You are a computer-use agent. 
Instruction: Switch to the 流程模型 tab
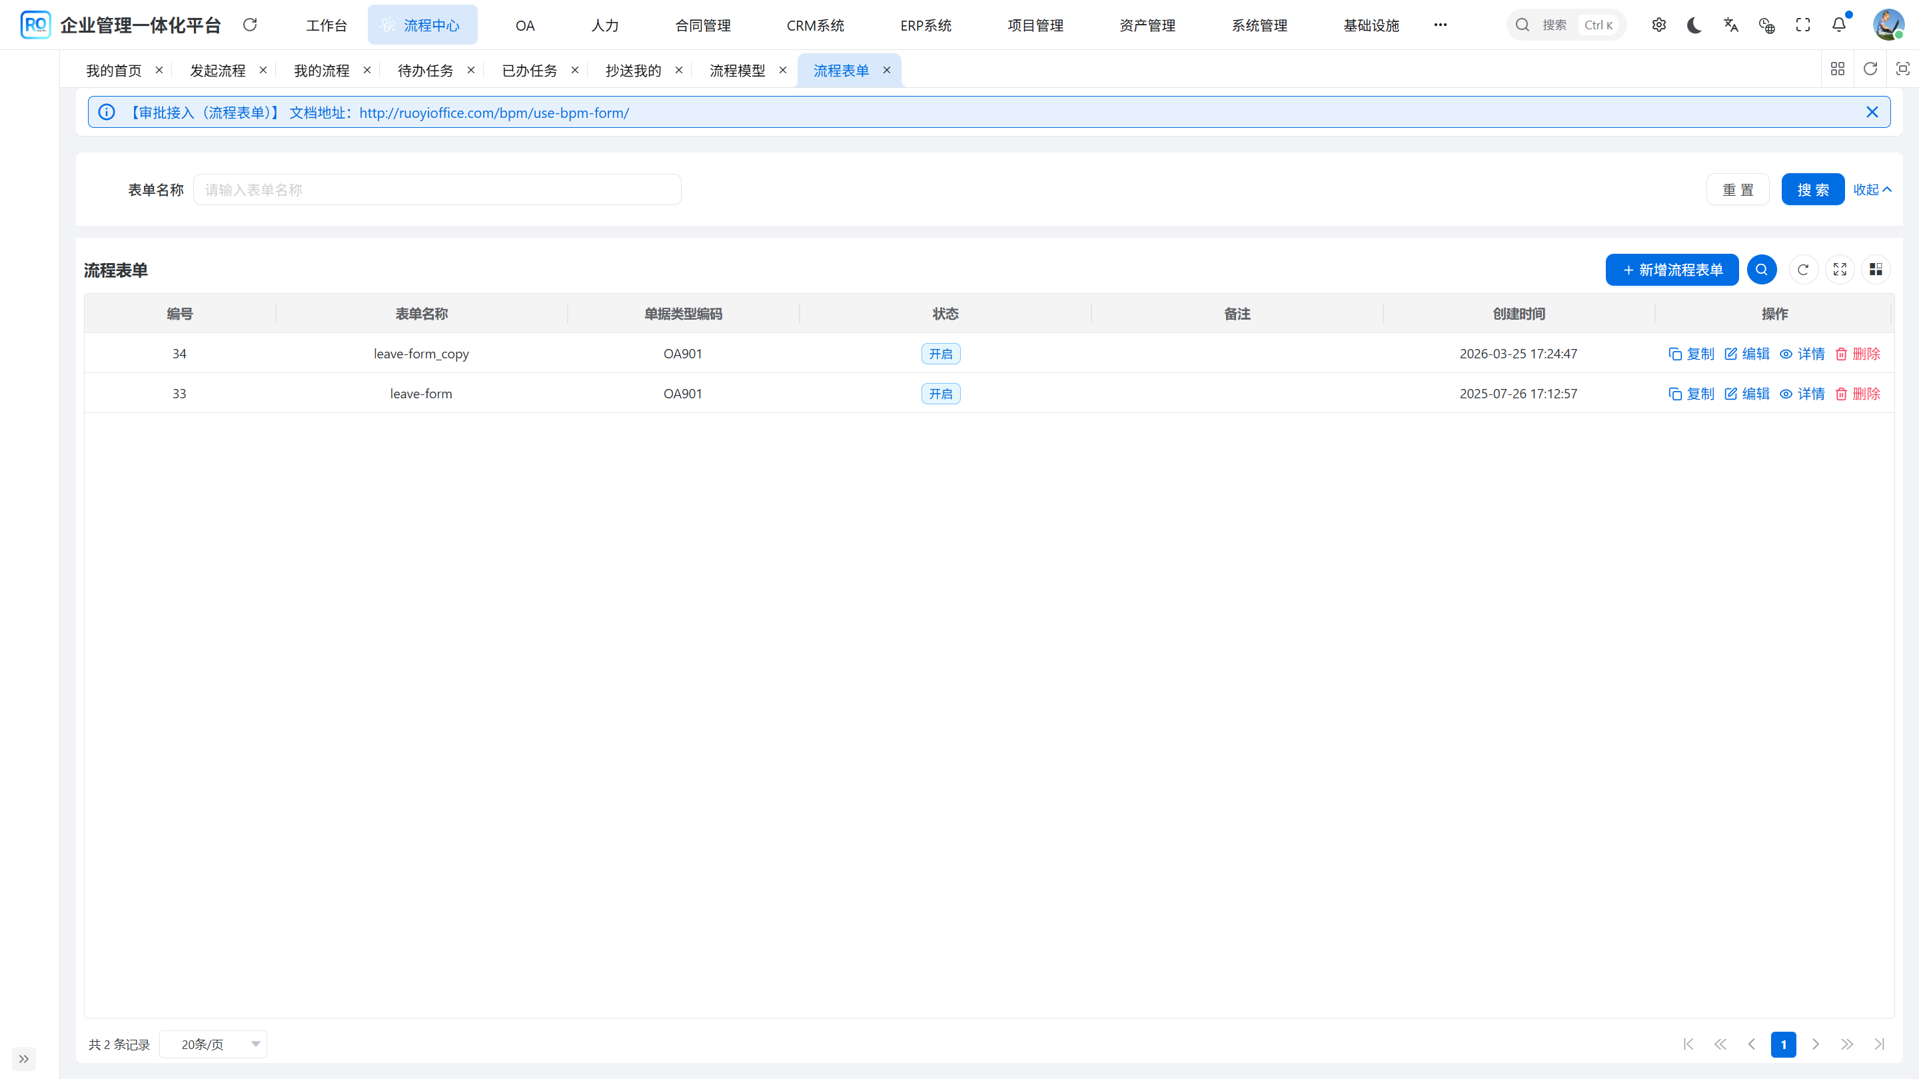[x=737, y=71]
